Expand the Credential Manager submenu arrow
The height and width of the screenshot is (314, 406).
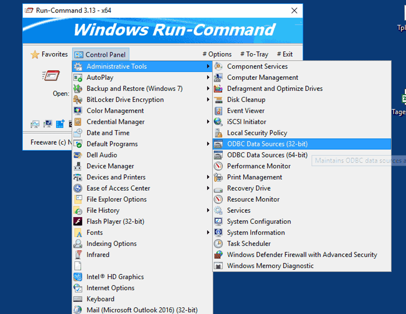pyautogui.click(x=208, y=122)
